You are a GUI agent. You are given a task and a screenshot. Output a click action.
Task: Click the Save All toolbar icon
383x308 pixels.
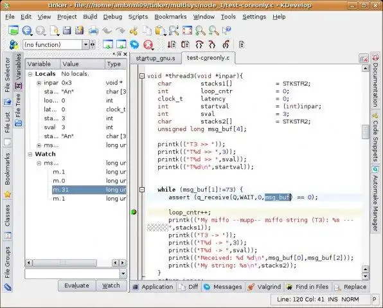(x=79, y=31)
